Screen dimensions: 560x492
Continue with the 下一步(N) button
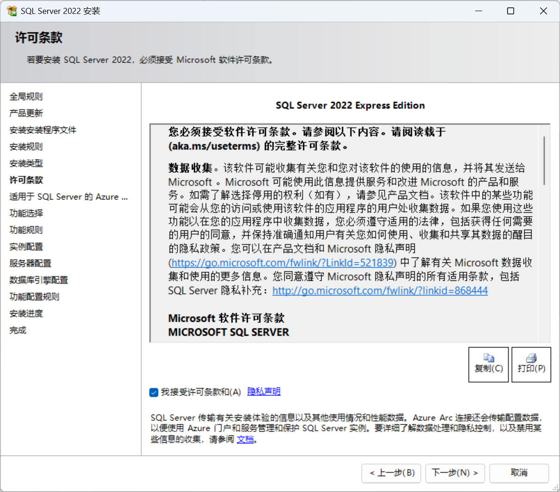(x=455, y=473)
